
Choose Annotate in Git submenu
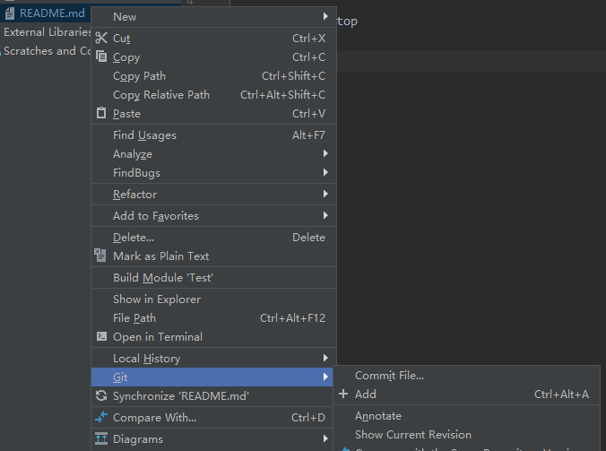(466, 416)
